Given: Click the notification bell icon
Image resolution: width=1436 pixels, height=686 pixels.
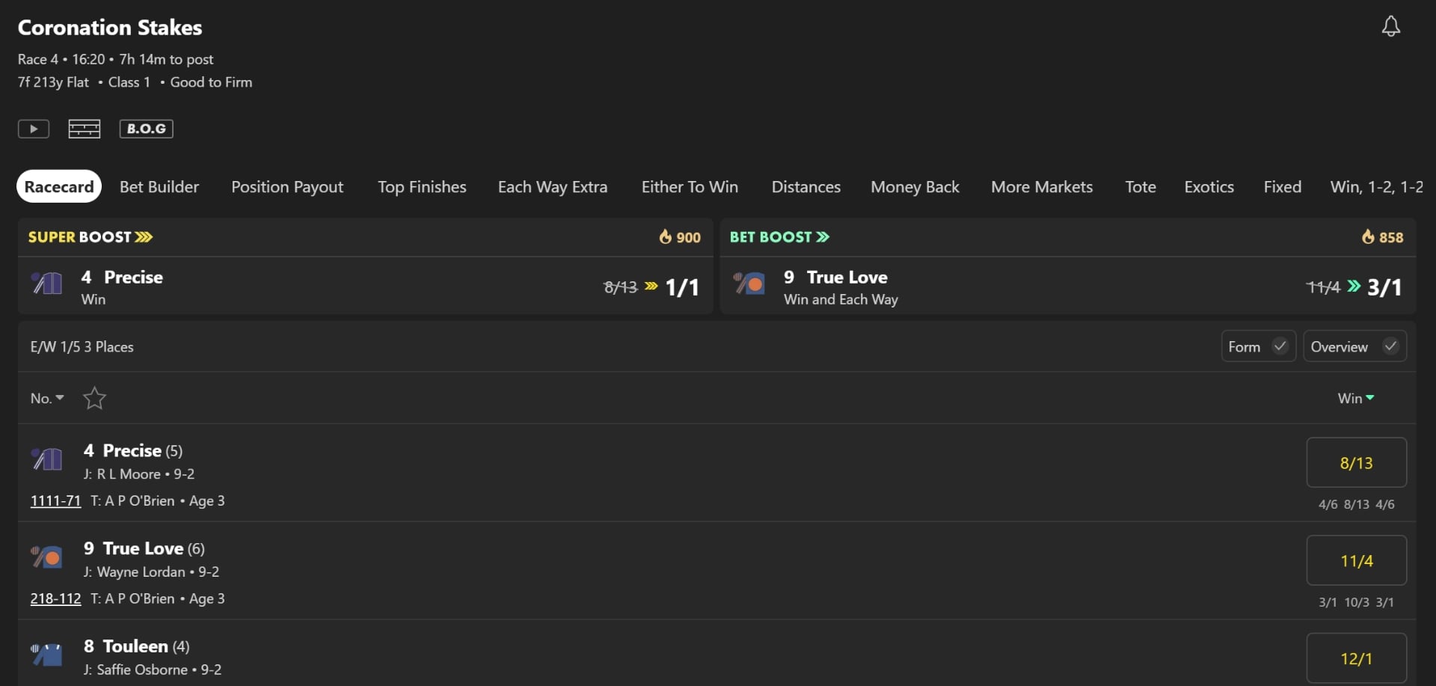Looking at the screenshot, I should [x=1390, y=27].
